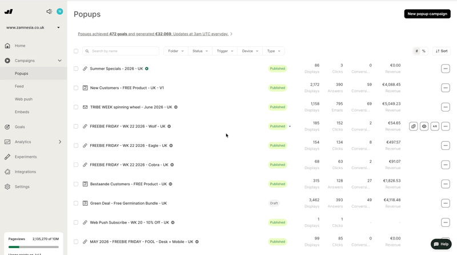Image resolution: width=457 pixels, height=255 pixels.
Task: Open the Folder filter dropdown
Action: (x=176, y=51)
